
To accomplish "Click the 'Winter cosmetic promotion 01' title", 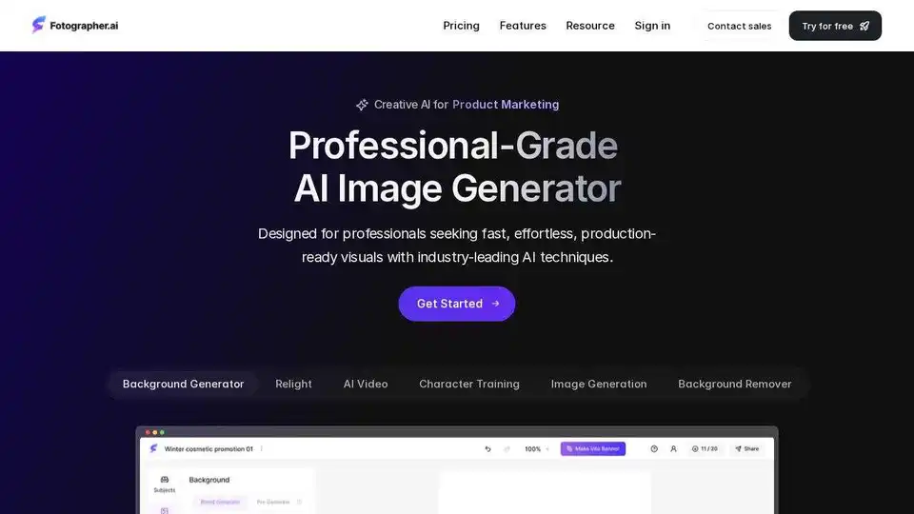I will 209,448.
